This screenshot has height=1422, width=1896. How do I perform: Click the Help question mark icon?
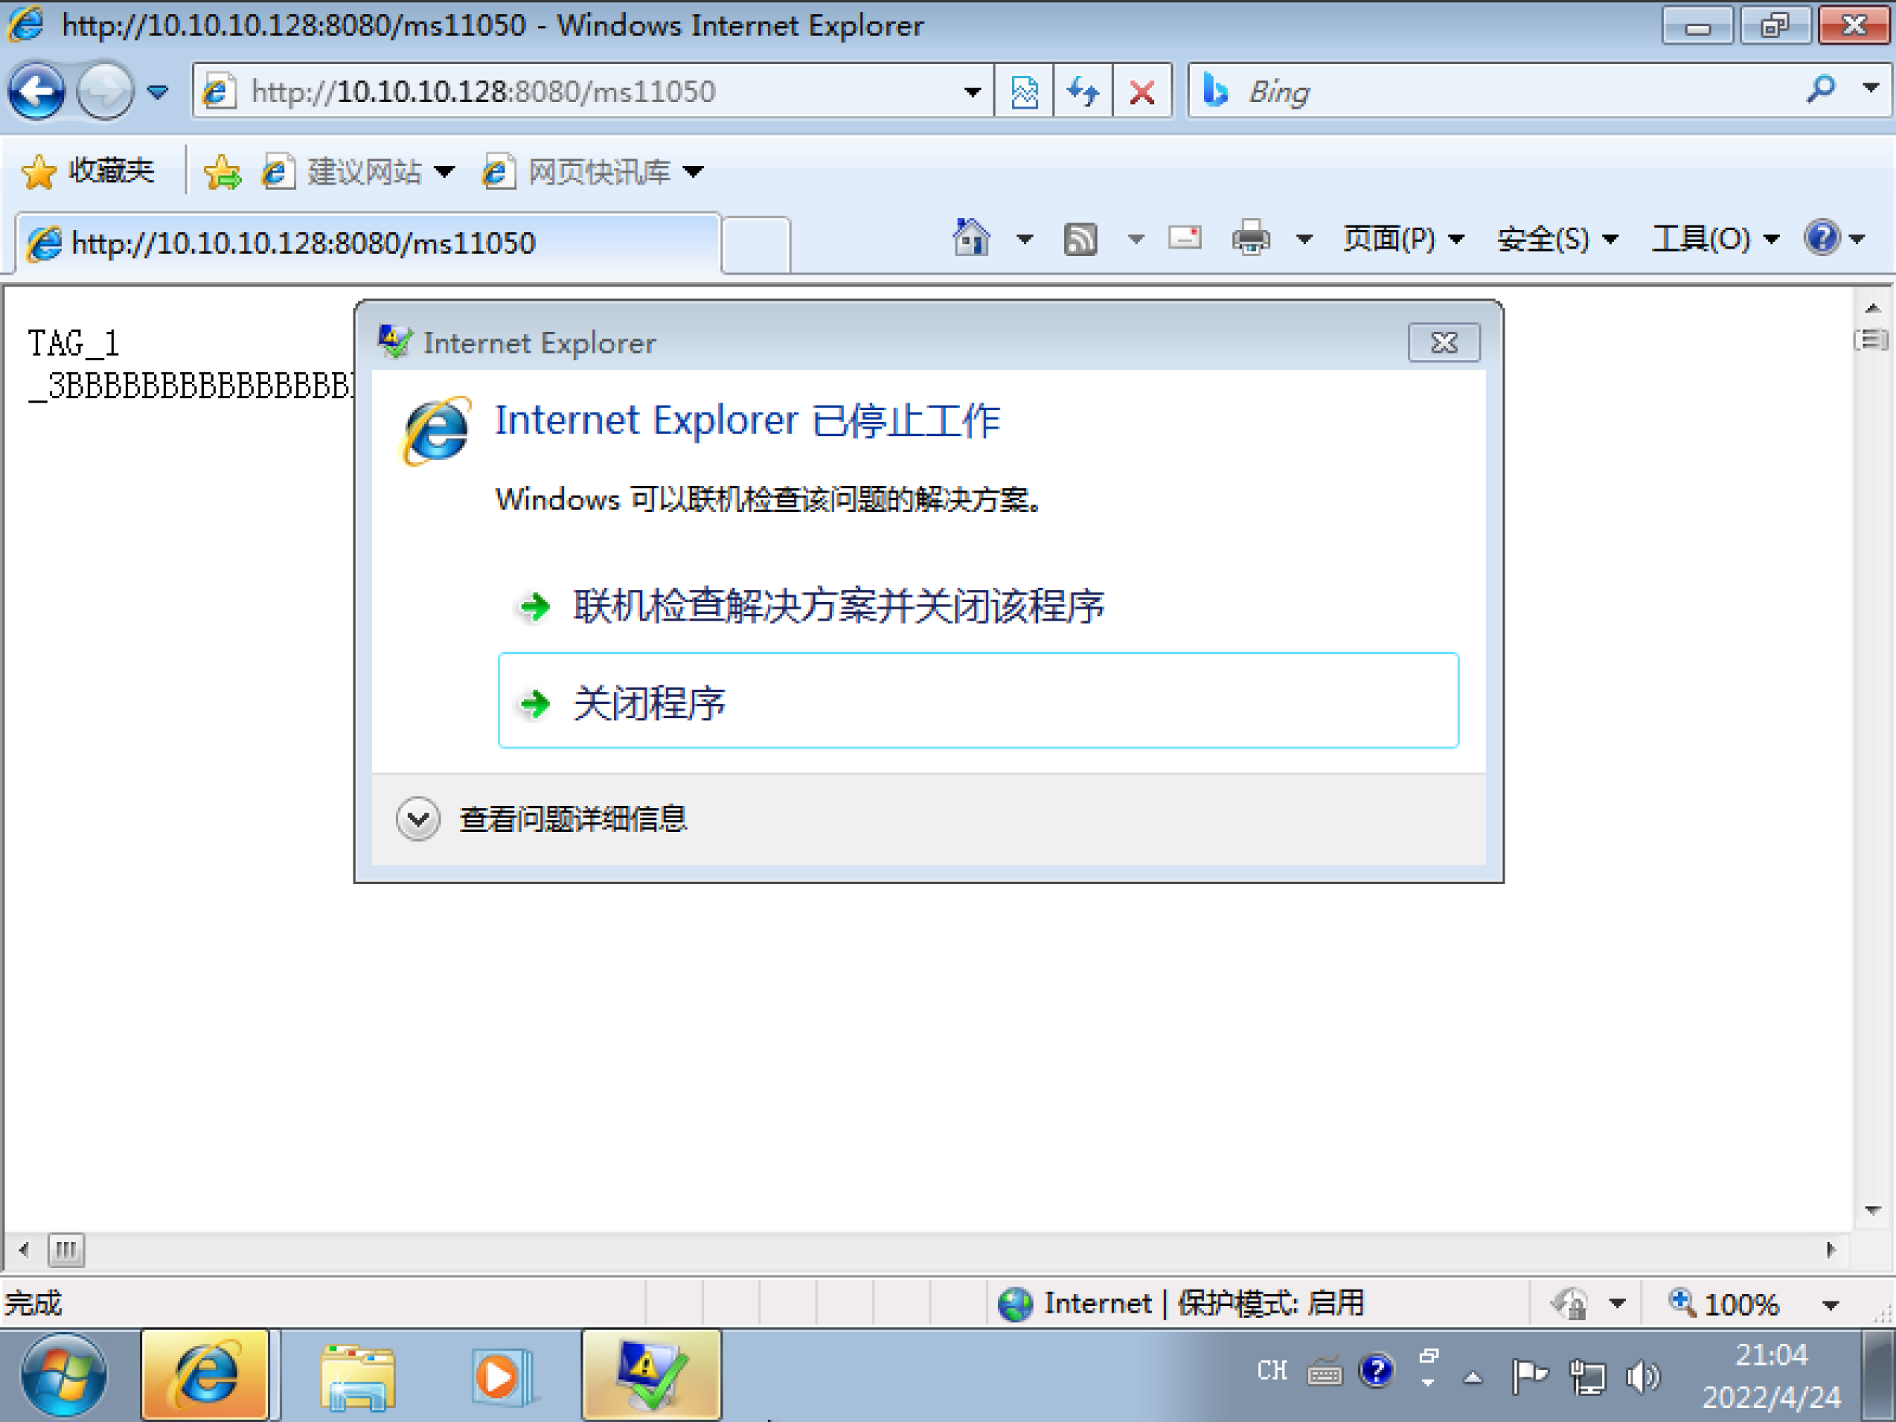1822,237
